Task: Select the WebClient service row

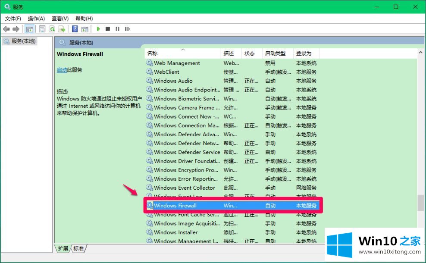Action: [232, 72]
